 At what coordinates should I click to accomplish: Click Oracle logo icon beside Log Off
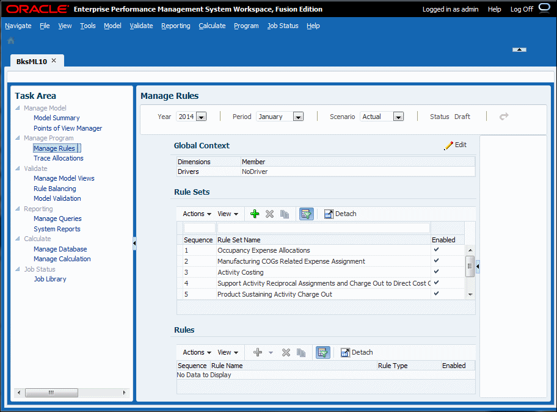(x=544, y=8)
